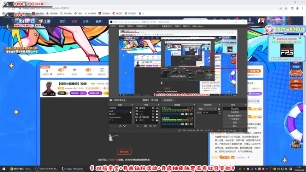Toggle visibility of the third source in the list
306x172 pixels.
[x=153, y=114]
